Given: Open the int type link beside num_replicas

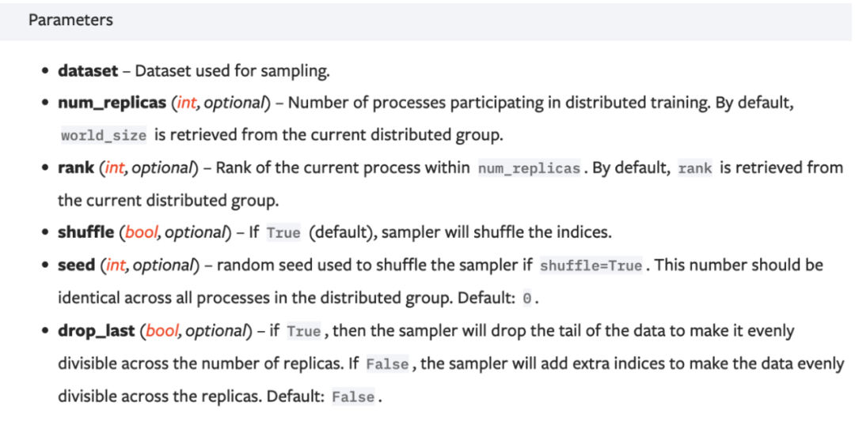Looking at the screenshot, I should coord(186,103).
